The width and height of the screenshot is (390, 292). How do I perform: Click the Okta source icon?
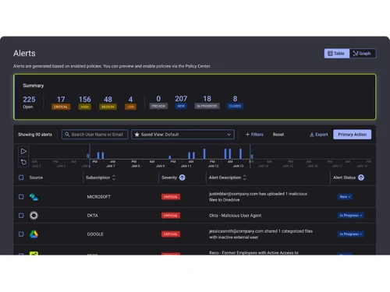pyautogui.click(x=34, y=216)
